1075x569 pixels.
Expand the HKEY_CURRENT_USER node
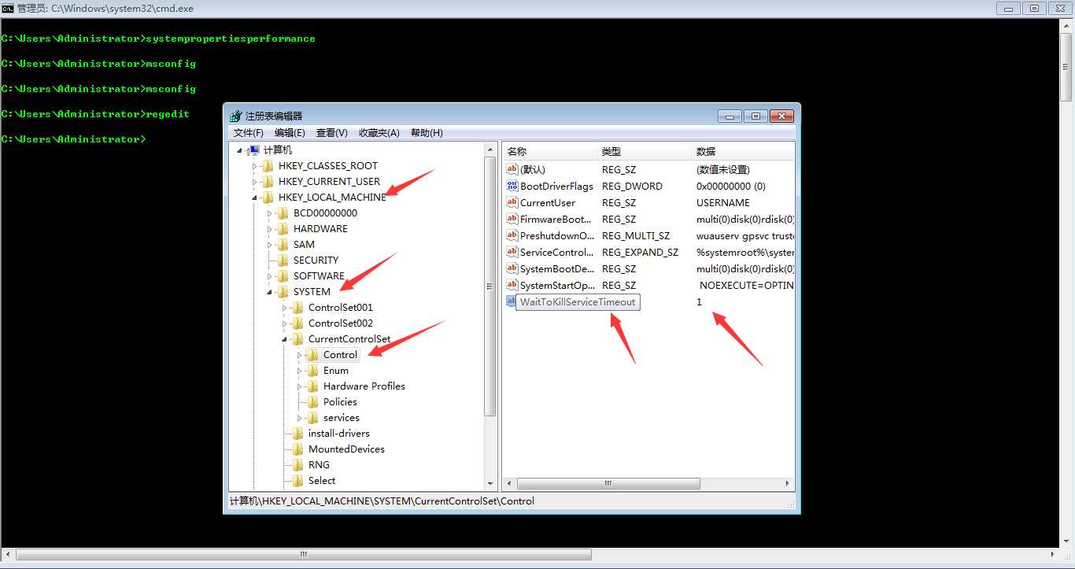[x=254, y=181]
